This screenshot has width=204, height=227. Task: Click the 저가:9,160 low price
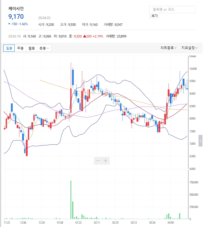[90, 25]
